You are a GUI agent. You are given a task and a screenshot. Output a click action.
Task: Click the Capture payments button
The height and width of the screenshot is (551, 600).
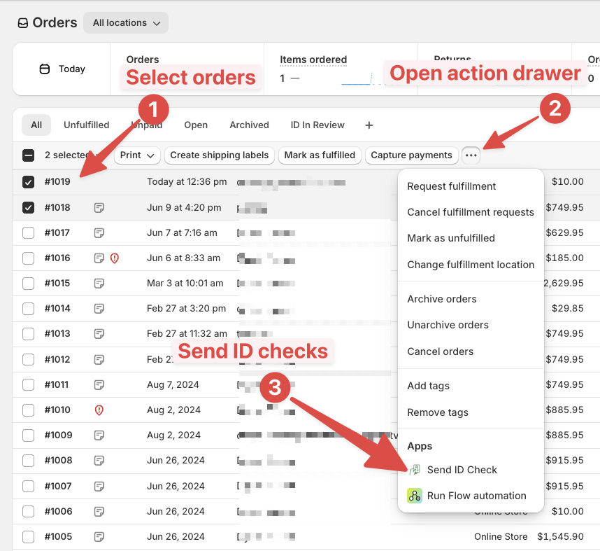[411, 155]
